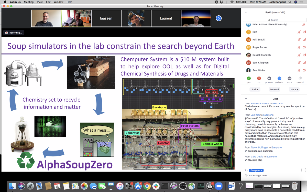
Task: Click the Recording cloud indicator
Action: tap(14, 33)
